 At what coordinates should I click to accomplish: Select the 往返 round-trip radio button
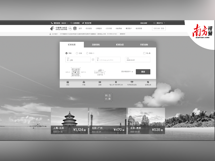(77, 53)
